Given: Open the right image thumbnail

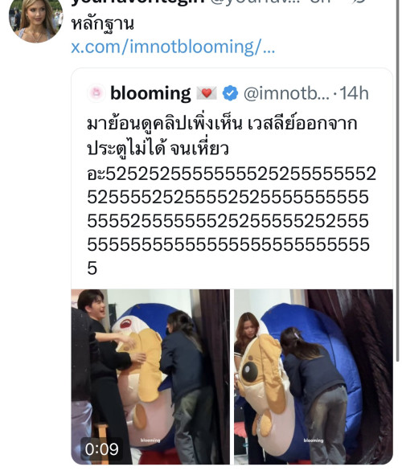Looking at the screenshot, I should pyautogui.click(x=314, y=377).
